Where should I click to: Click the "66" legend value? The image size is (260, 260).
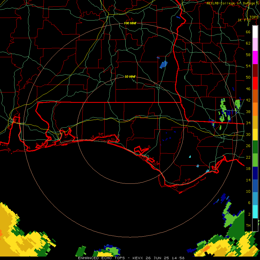coord(248,32)
